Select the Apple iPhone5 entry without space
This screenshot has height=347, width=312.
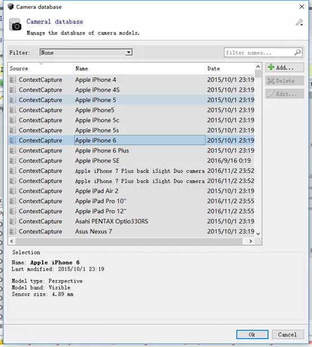tap(95, 110)
